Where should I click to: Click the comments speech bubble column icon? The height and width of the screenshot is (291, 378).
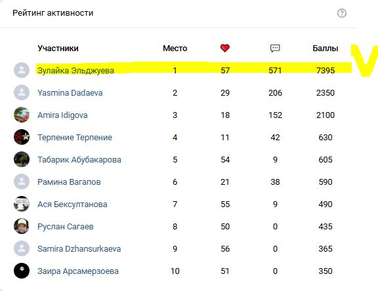tap(275, 48)
